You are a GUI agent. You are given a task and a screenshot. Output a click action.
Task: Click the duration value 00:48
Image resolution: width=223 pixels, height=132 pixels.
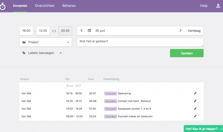[93, 101]
